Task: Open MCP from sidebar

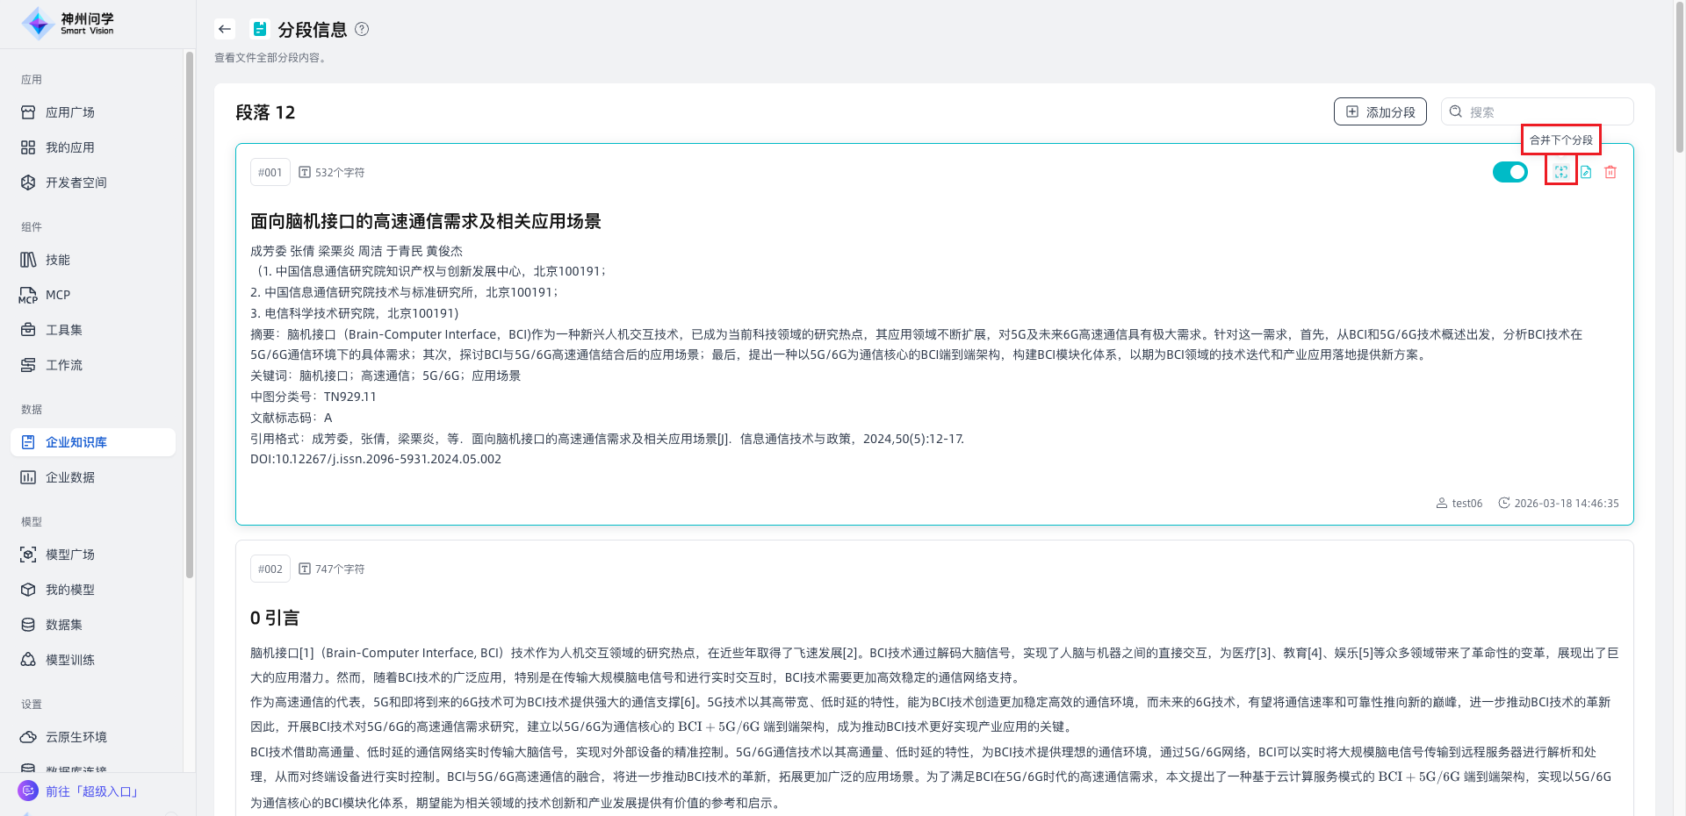Action: coord(58,295)
